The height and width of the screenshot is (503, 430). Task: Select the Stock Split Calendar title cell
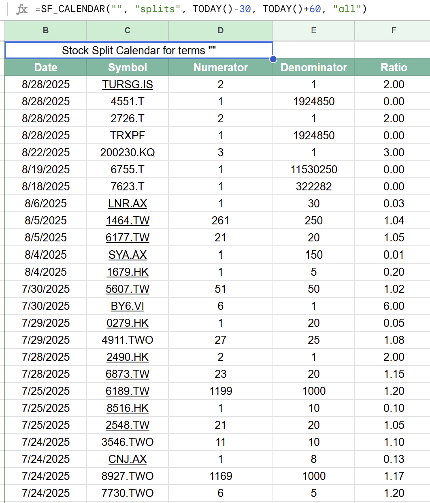[x=139, y=50]
